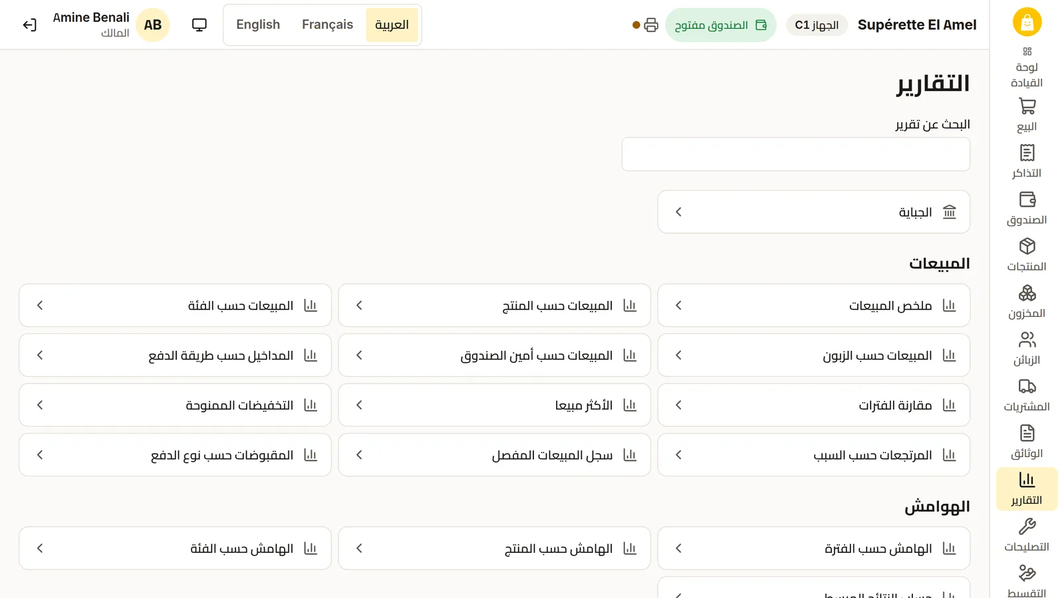
Task: Click the Amine Benali user name
Action: 91,18
